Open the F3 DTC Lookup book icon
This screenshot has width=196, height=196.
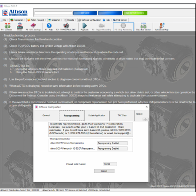point(33,27)
